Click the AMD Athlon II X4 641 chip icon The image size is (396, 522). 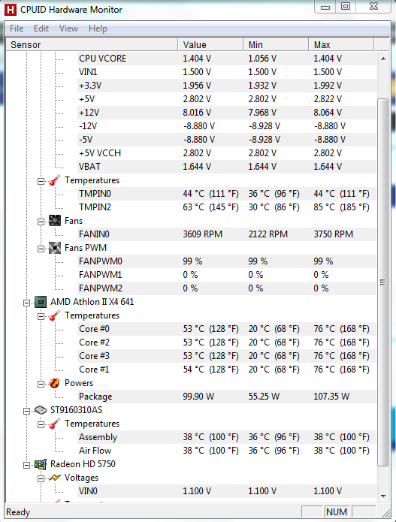41,302
